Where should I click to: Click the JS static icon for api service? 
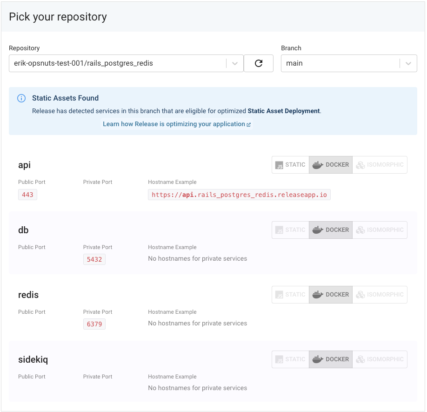(x=279, y=165)
